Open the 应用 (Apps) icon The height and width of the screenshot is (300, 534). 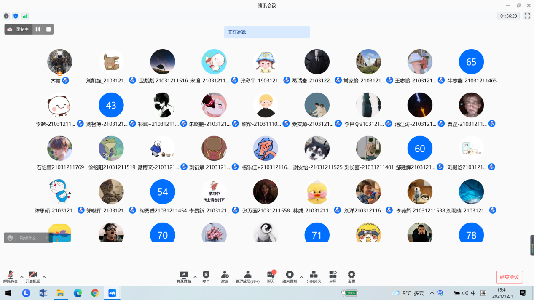tap(333, 275)
